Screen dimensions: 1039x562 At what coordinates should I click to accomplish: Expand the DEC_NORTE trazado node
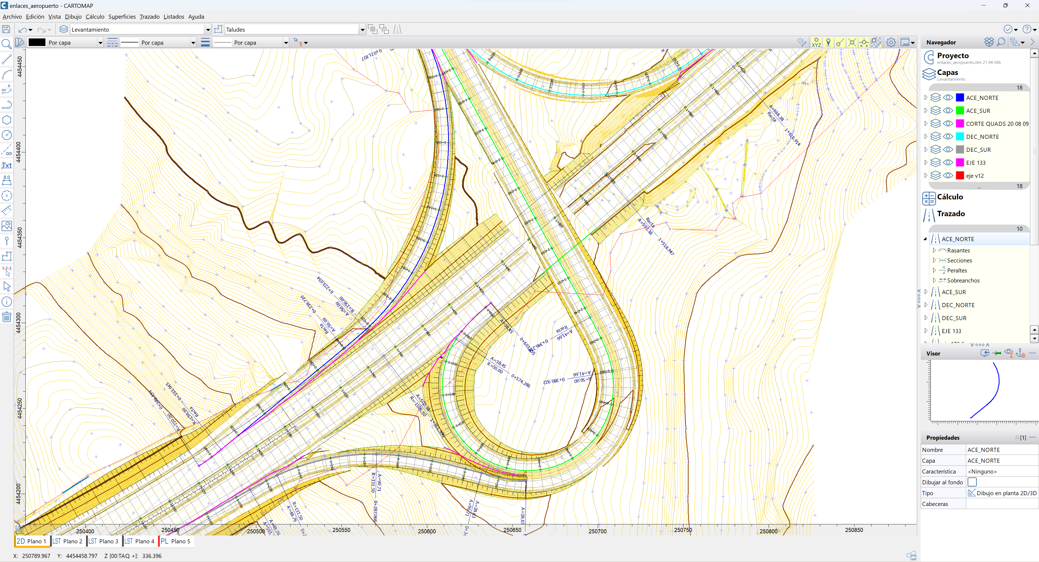(x=926, y=305)
